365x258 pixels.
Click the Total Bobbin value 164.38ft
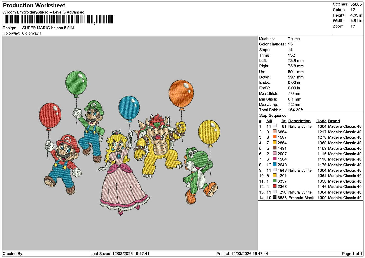point(296,110)
